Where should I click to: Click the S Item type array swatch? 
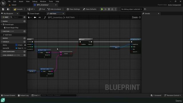[16, 45]
